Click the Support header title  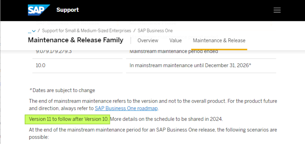(x=68, y=10)
